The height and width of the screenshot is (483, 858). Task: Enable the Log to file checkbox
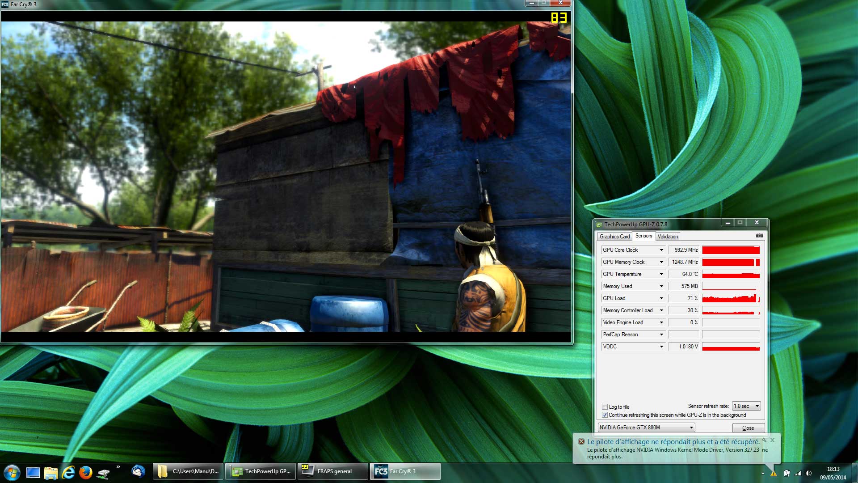point(605,407)
